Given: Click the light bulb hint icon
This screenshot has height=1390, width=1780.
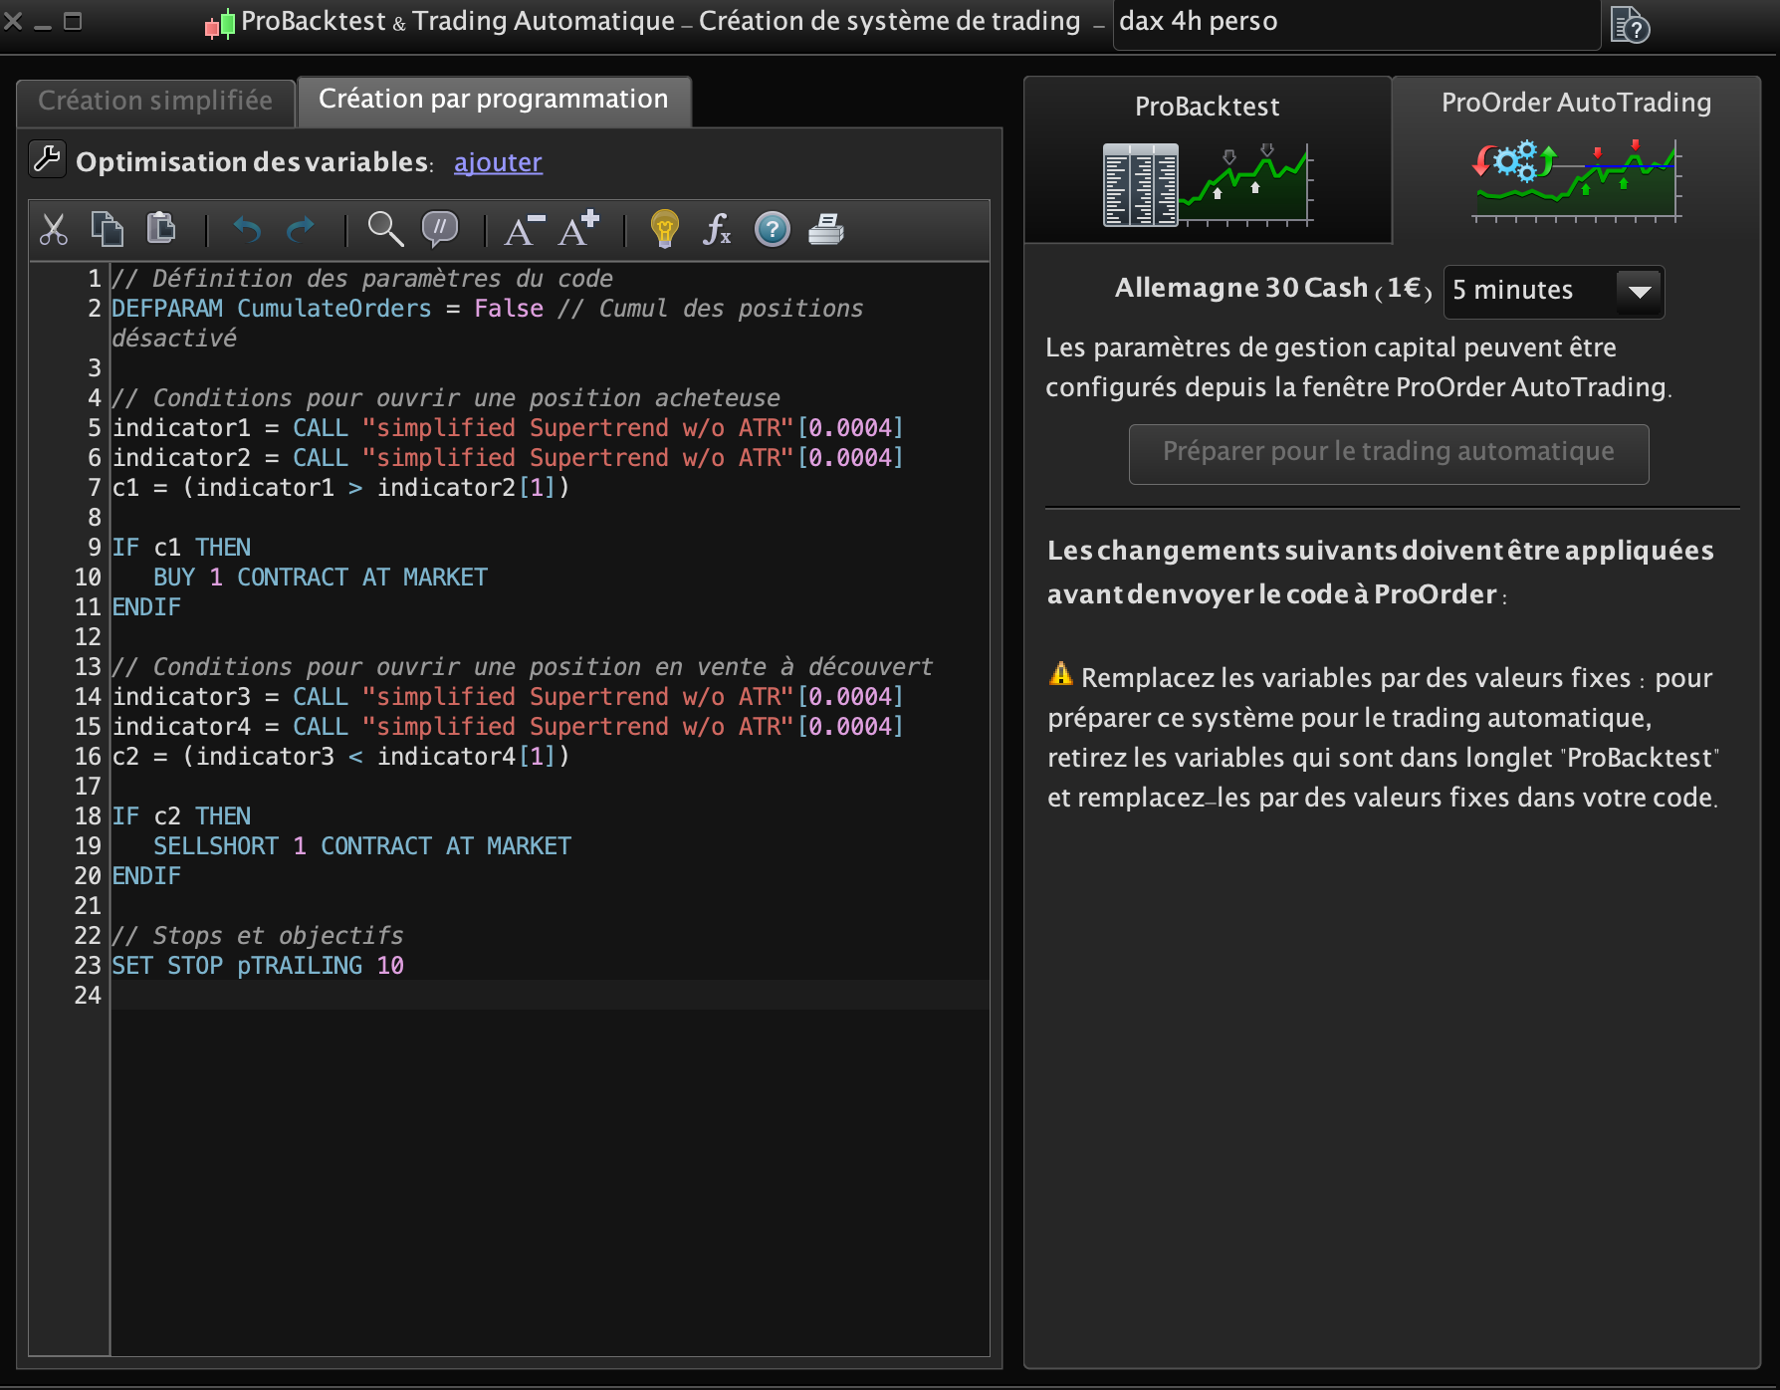Looking at the screenshot, I should pos(664,230).
